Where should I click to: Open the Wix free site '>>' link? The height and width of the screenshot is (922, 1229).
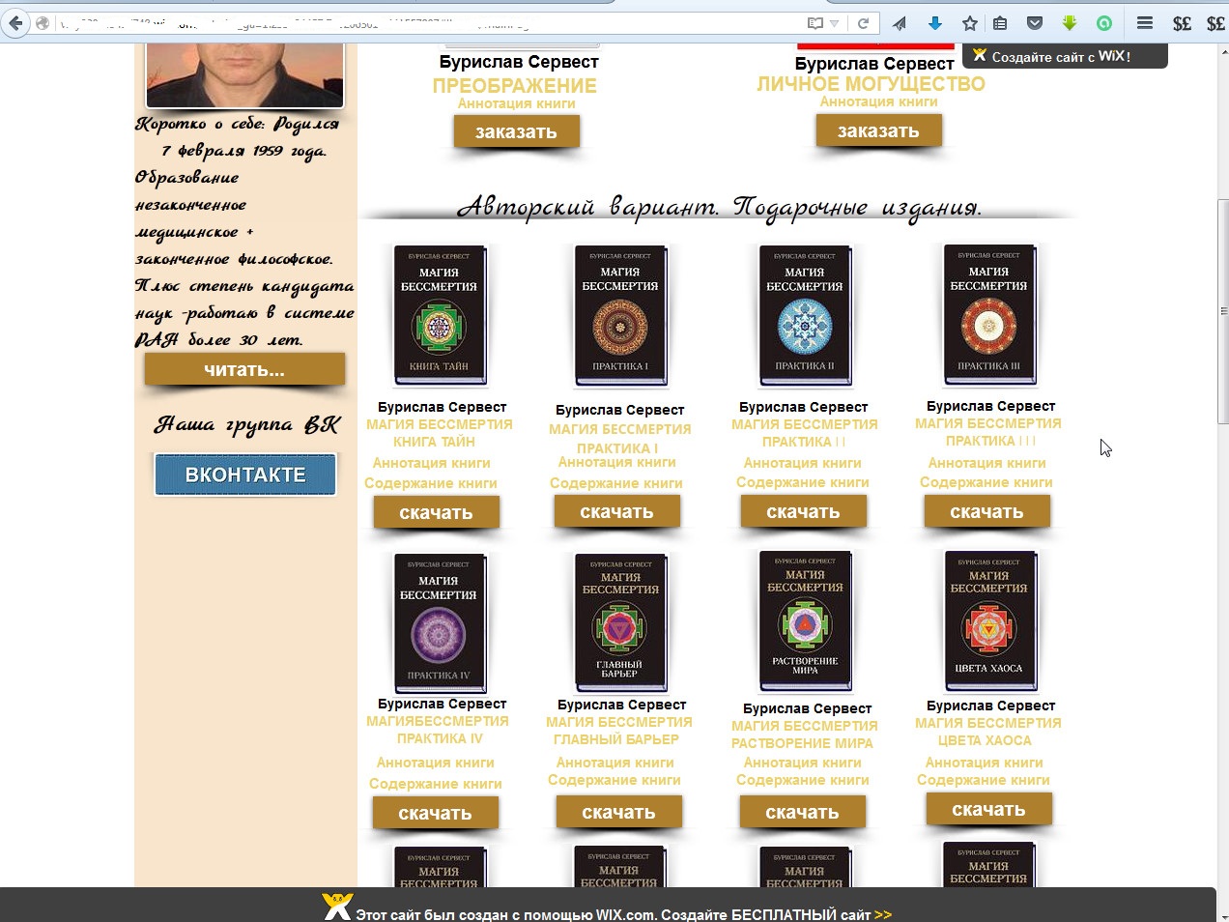click(882, 914)
